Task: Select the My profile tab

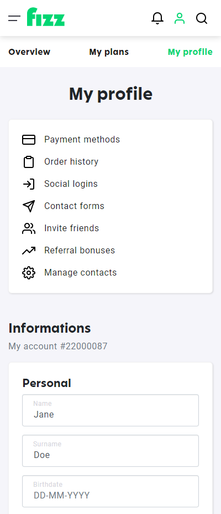Action: [190, 52]
